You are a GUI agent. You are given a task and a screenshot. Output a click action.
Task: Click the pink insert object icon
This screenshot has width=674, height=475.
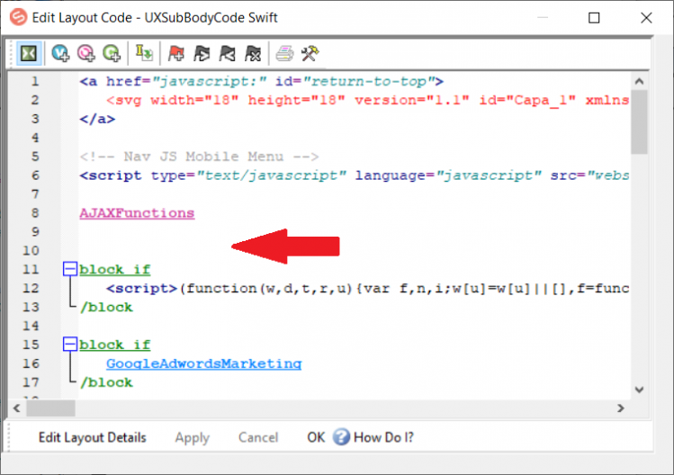(x=85, y=53)
